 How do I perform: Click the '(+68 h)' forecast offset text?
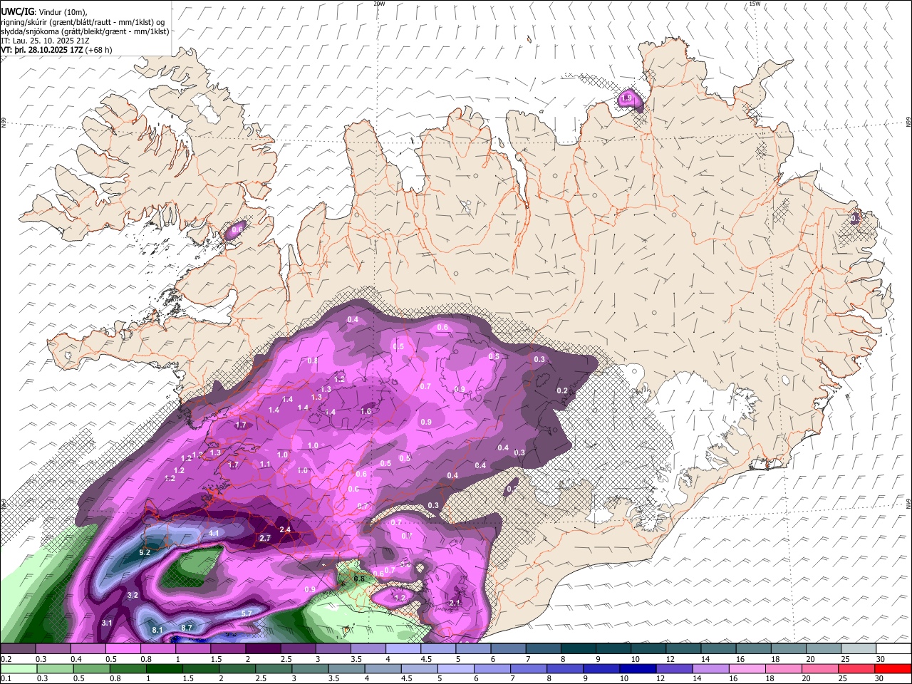[x=98, y=50]
